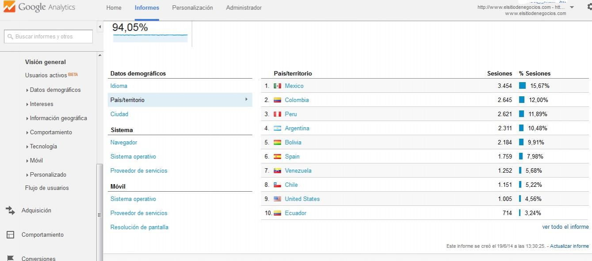Click the Spain flag icon
This screenshot has height=261, width=592.
pyautogui.click(x=278, y=157)
